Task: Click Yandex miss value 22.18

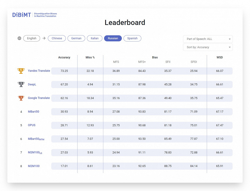Action: tap(90, 71)
